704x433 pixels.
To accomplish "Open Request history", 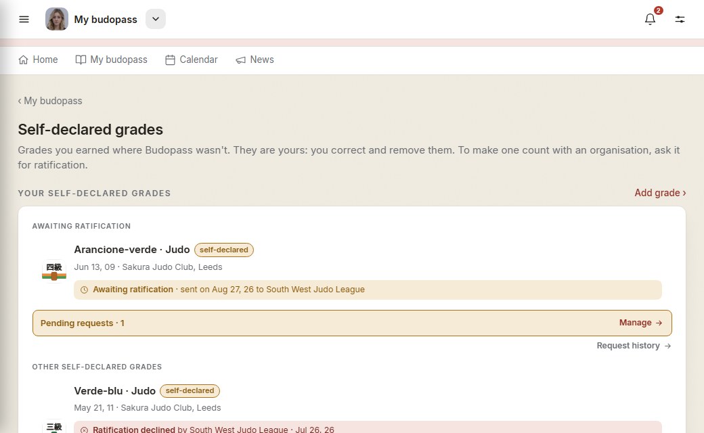I will (634, 346).
